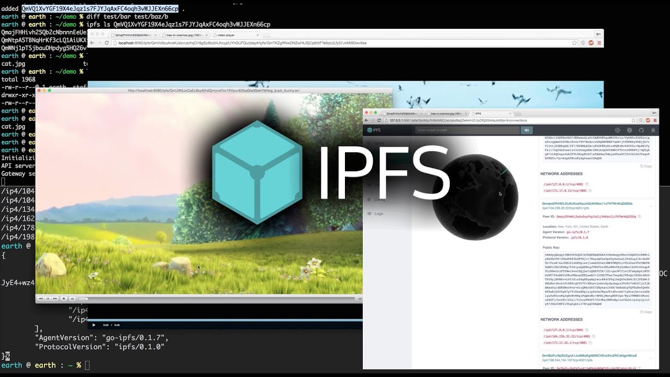This screenshot has width=670, height=377.
Task: Click the VLC seek slider knob
Action: point(87,299)
